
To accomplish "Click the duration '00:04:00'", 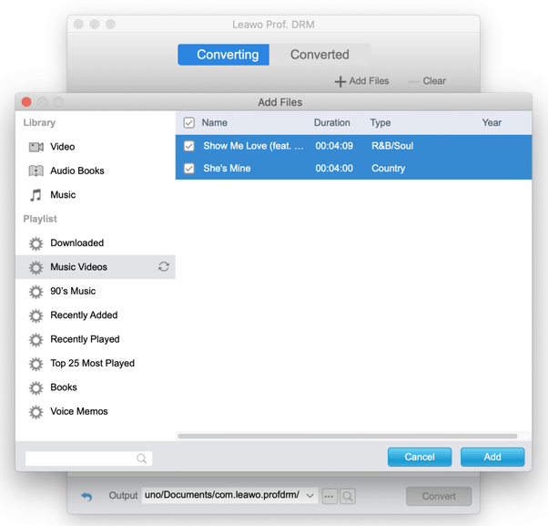I will coord(334,169).
